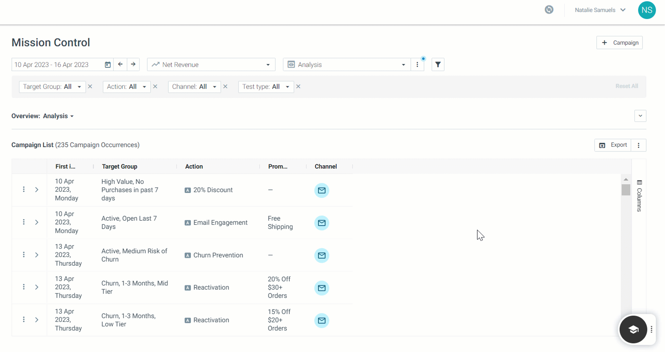Open the filter funnel icon
The width and height of the screenshot is (665, 352).
pos(438,64)
